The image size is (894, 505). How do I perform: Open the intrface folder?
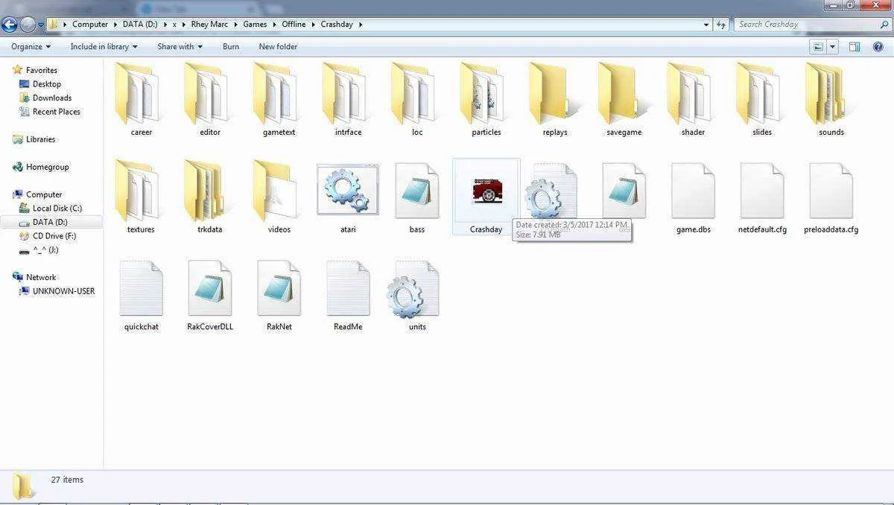click(x=348, y=99)
